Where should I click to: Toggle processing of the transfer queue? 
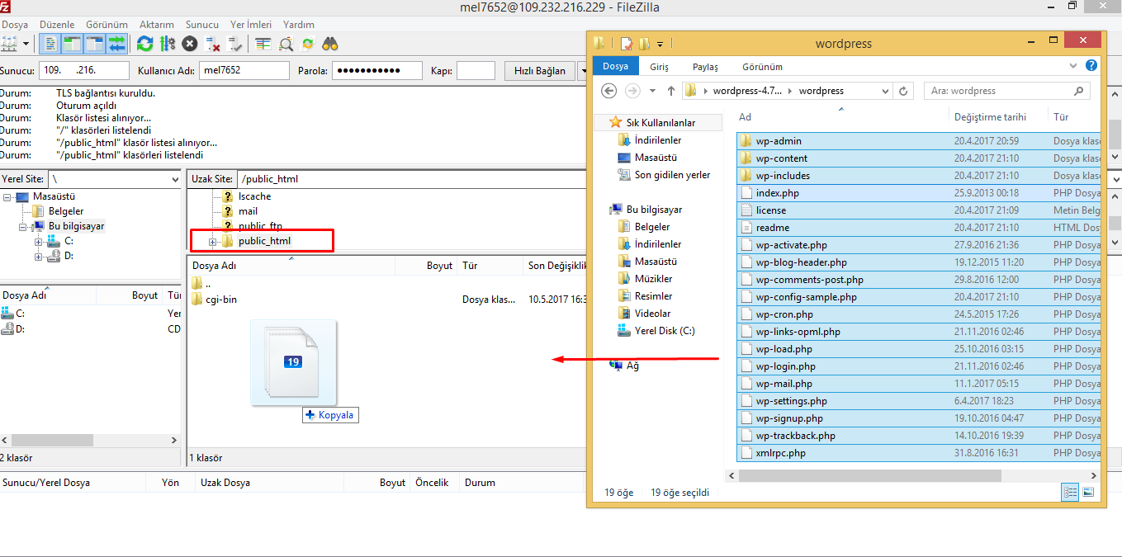168,44
